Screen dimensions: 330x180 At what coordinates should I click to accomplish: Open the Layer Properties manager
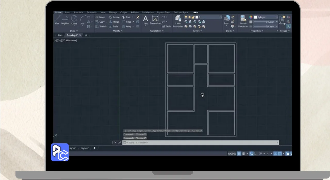178,21
